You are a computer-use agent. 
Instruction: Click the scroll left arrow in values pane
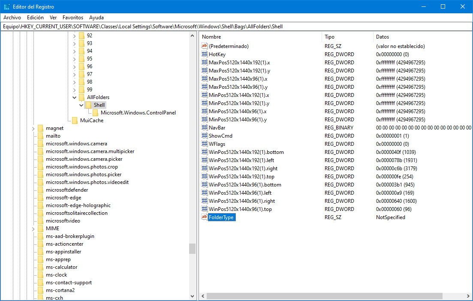(x=203, y=296)
